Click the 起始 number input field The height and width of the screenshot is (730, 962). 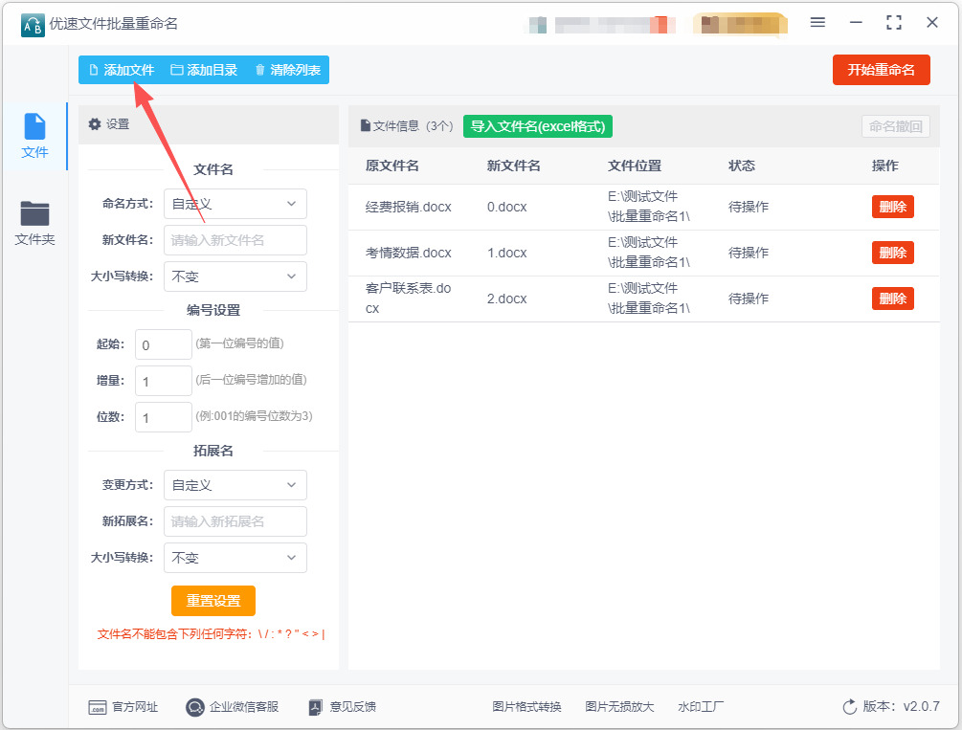[163, 344]
